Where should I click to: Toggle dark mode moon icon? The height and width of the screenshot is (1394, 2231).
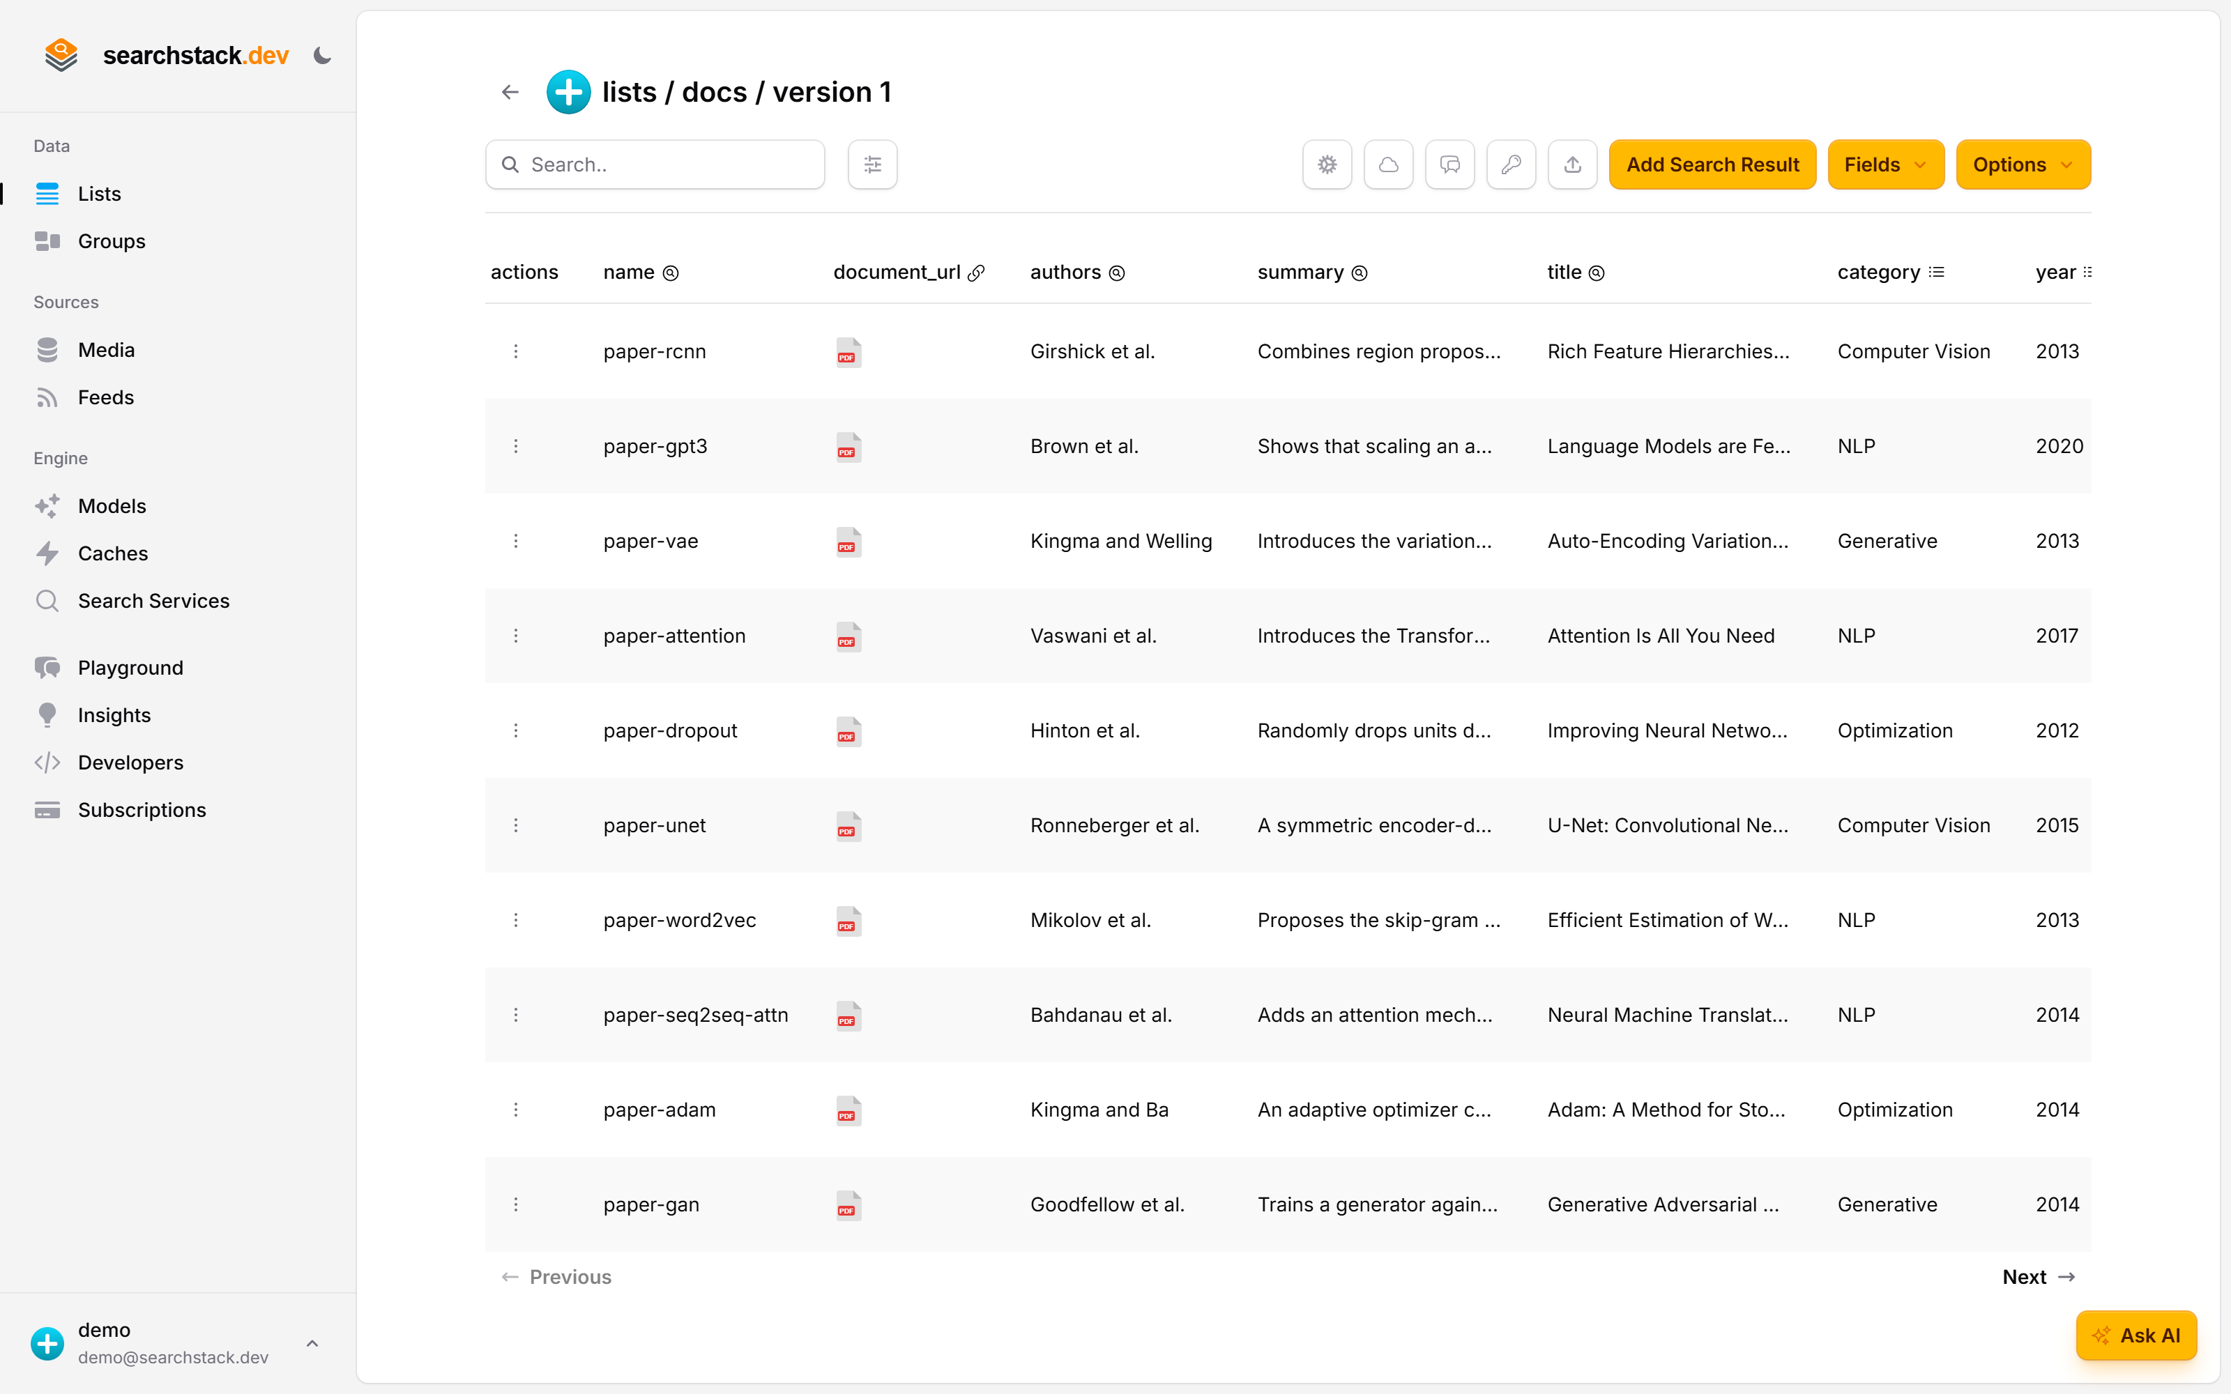click(x=321, y=55)
